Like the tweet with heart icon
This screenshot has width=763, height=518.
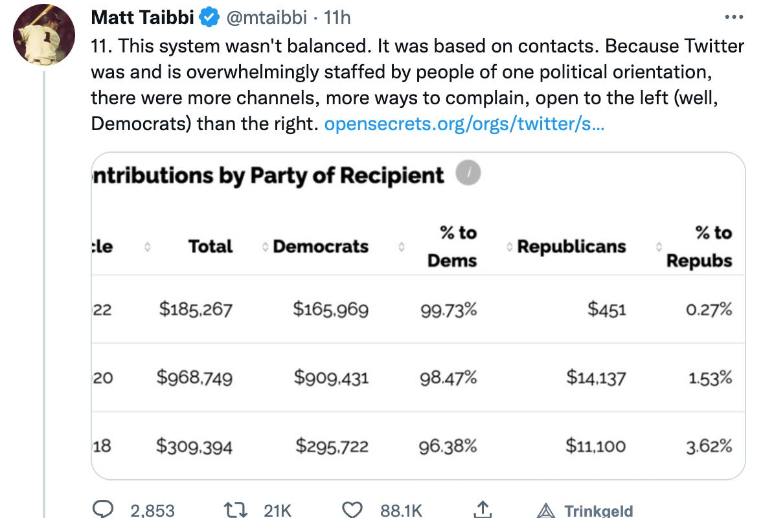pyautogui.click(x=352, y=509)
